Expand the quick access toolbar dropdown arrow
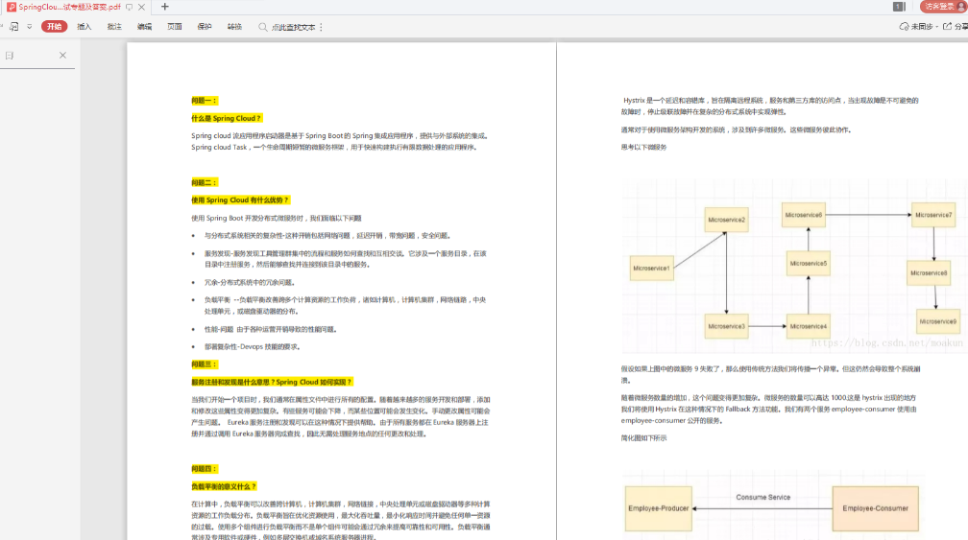Image resolution: width=968 pixels, height=540 pixels. (29, 27)
